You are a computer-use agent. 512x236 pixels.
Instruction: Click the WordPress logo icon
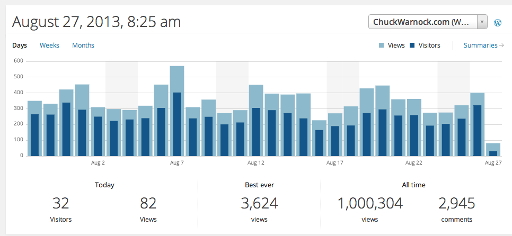pyautogui.click(x=498, y=22)
